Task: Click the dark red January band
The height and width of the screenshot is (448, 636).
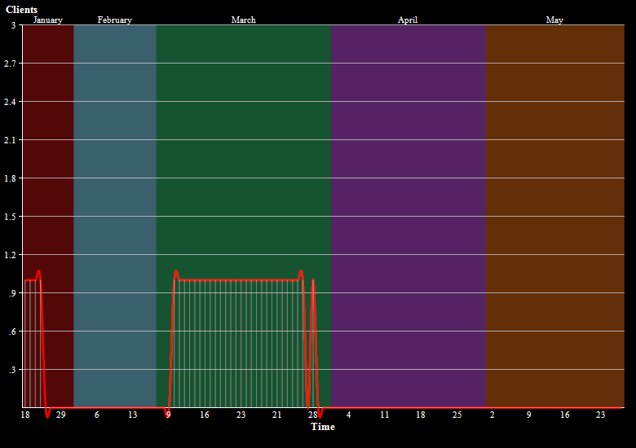Action: tap(47, 163)
